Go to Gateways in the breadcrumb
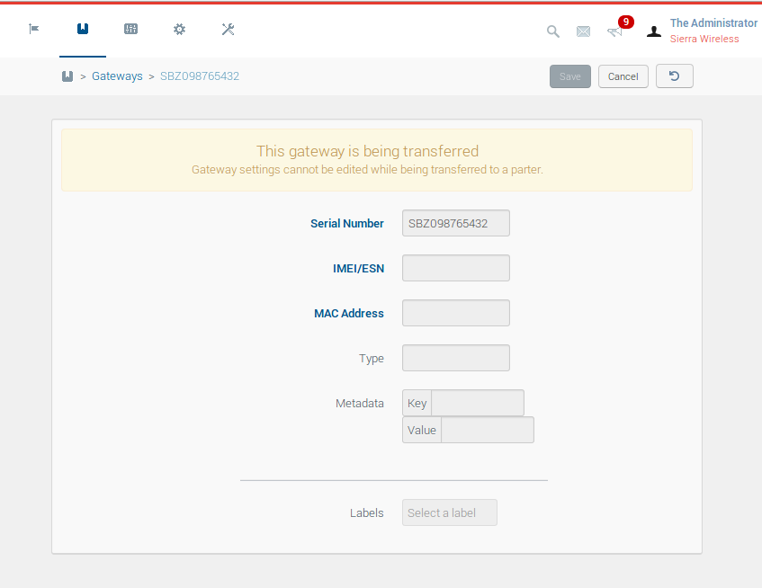Viewport: 762px width, 588px height. point(117,76)
